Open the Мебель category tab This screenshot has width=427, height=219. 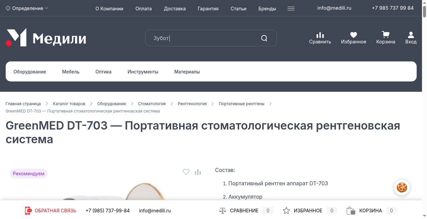pos(71,72)
